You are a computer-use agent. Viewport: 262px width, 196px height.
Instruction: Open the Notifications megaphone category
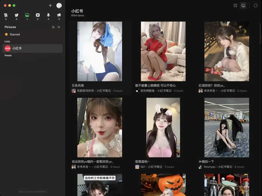(x=59, y=15)
